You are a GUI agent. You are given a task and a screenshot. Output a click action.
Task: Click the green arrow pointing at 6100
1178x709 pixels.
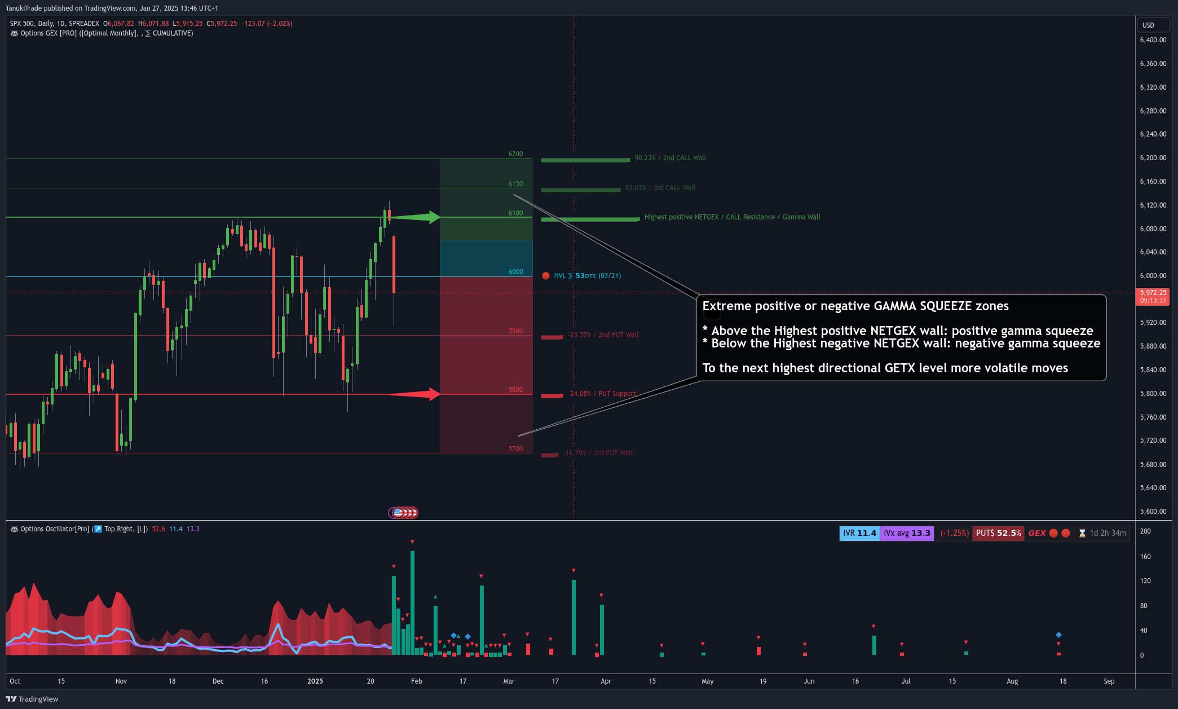(414, 217)
